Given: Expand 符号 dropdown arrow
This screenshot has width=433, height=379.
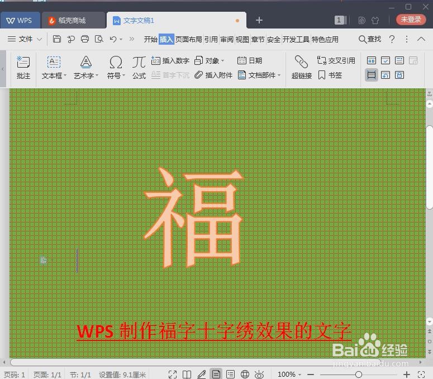Looking at the screenshot, I should tap(123, 75).
